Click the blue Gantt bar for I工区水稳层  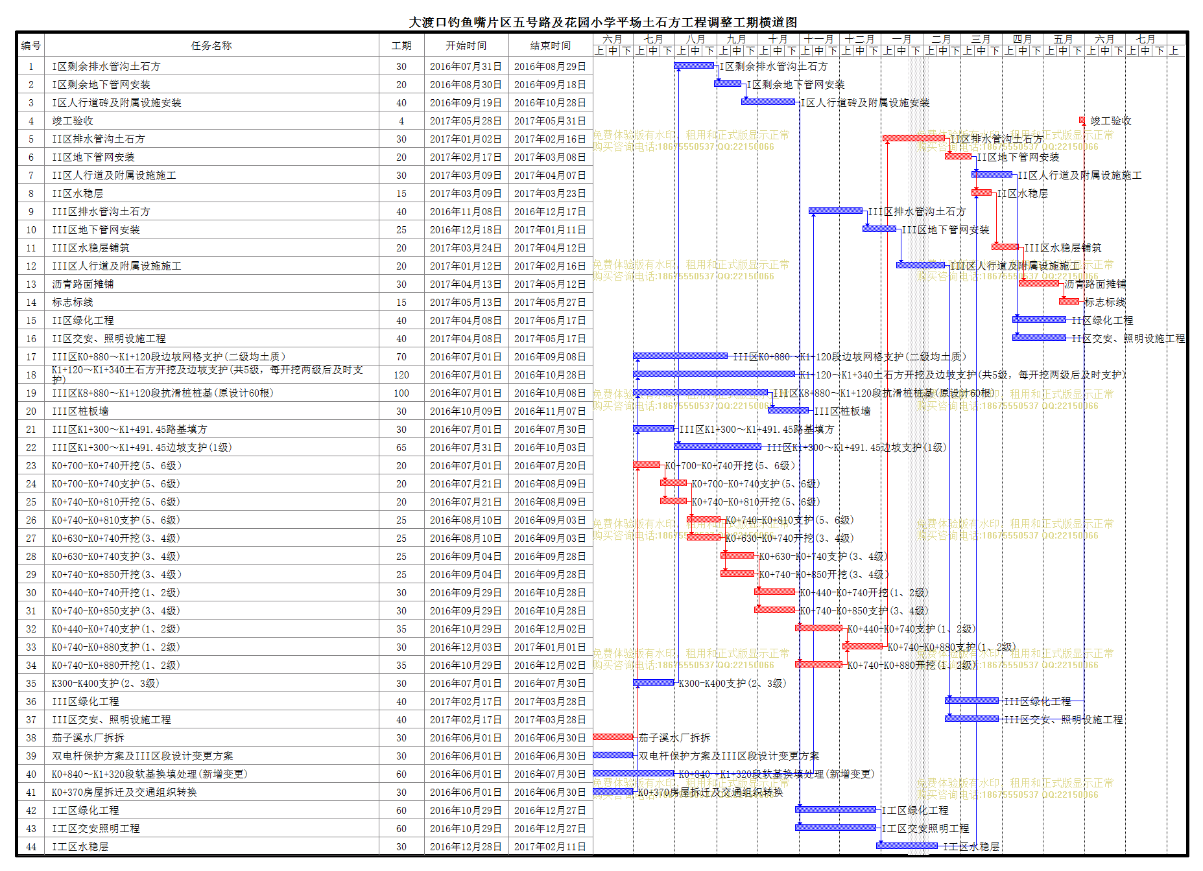(x=907, y=846)
